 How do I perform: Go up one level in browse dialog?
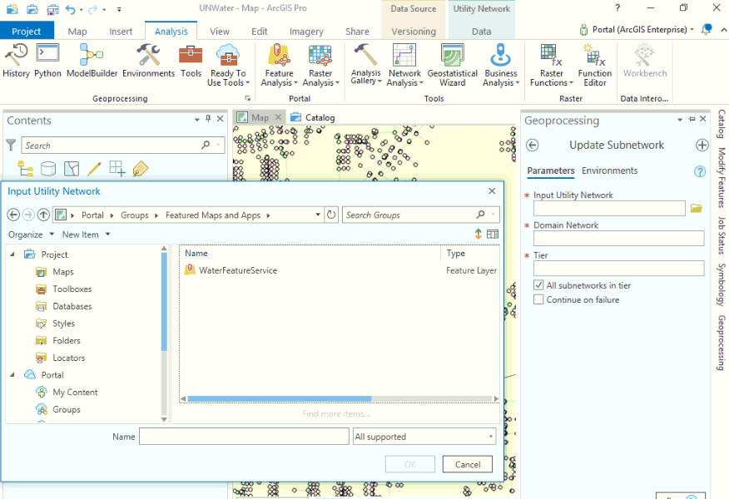click(43, 215)
